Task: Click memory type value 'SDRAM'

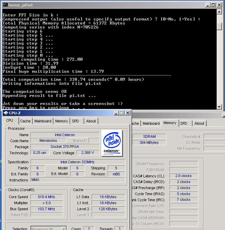Action: (x=149, y=136)
